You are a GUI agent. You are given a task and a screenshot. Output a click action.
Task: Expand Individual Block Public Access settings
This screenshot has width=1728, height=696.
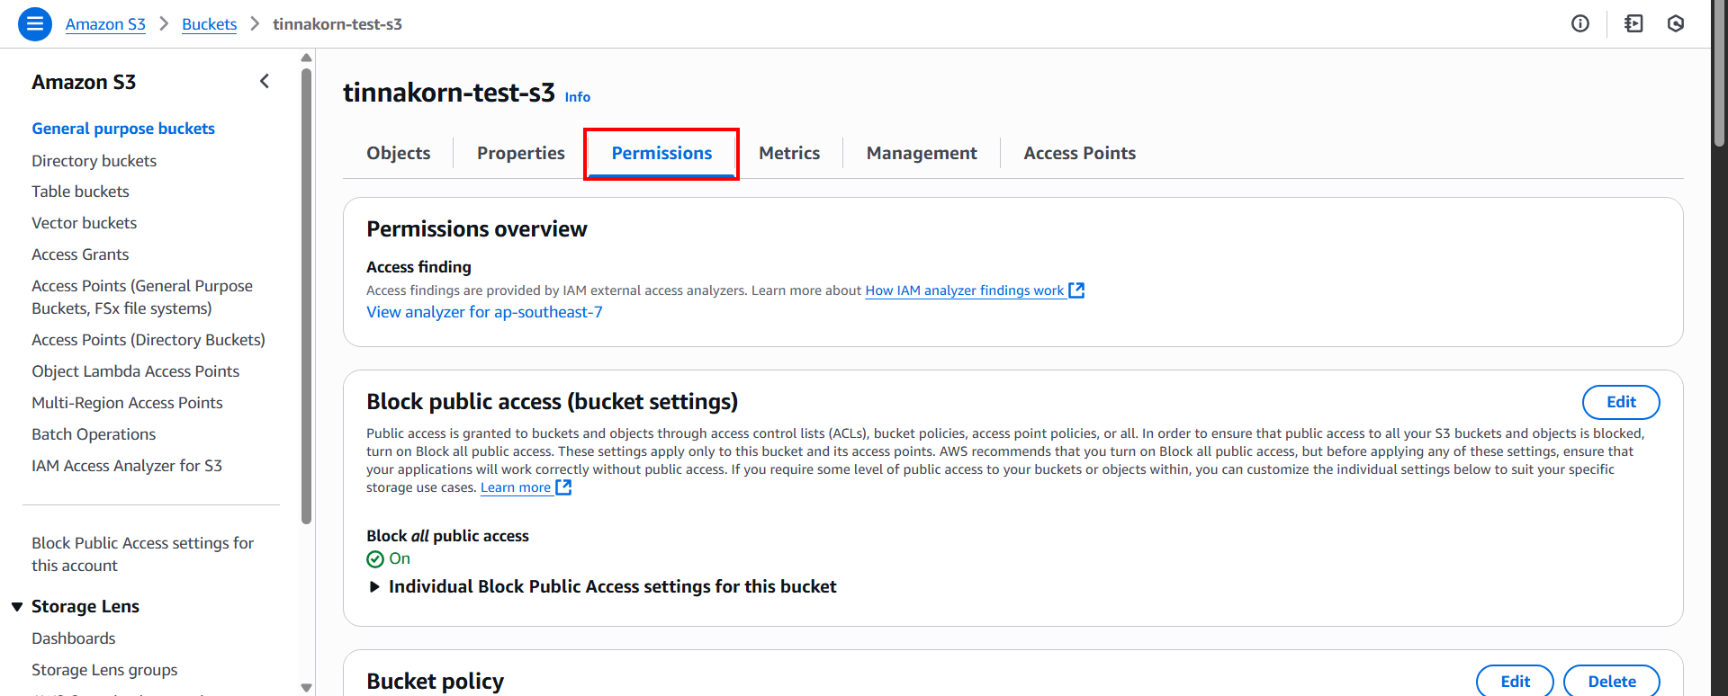pos(375,587)
